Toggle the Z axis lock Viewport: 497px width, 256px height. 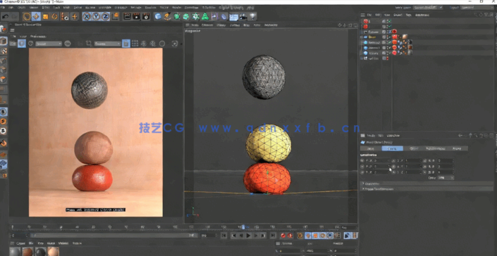click(x=105, y=16)
